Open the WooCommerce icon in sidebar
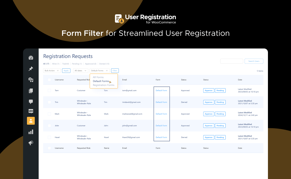The width and height of the screenshot is (291, 179). coord(31,111)
